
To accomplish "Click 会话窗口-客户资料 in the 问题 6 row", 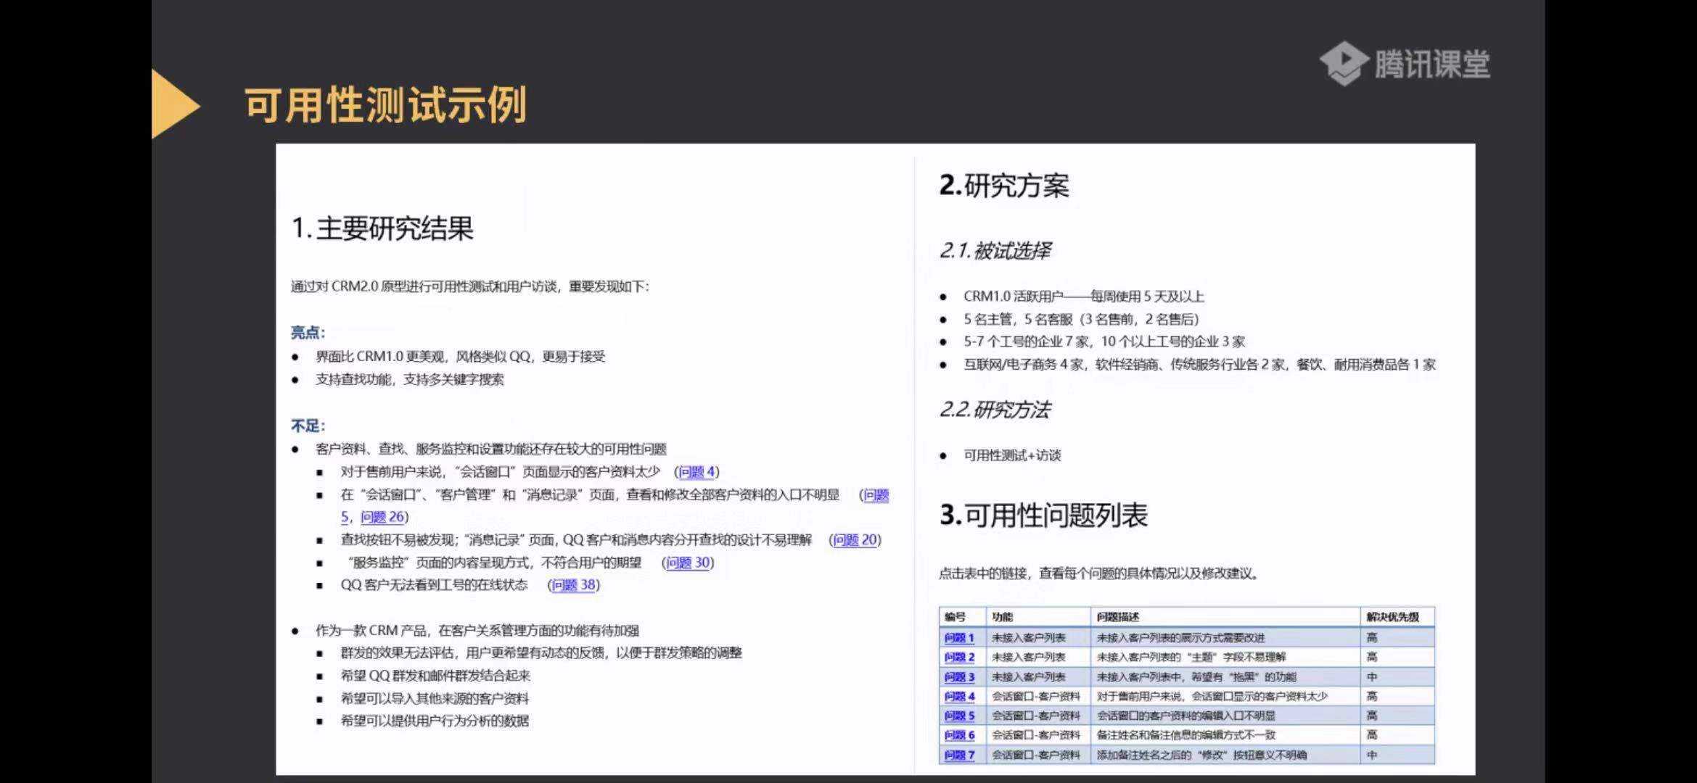I will 1036,735.
